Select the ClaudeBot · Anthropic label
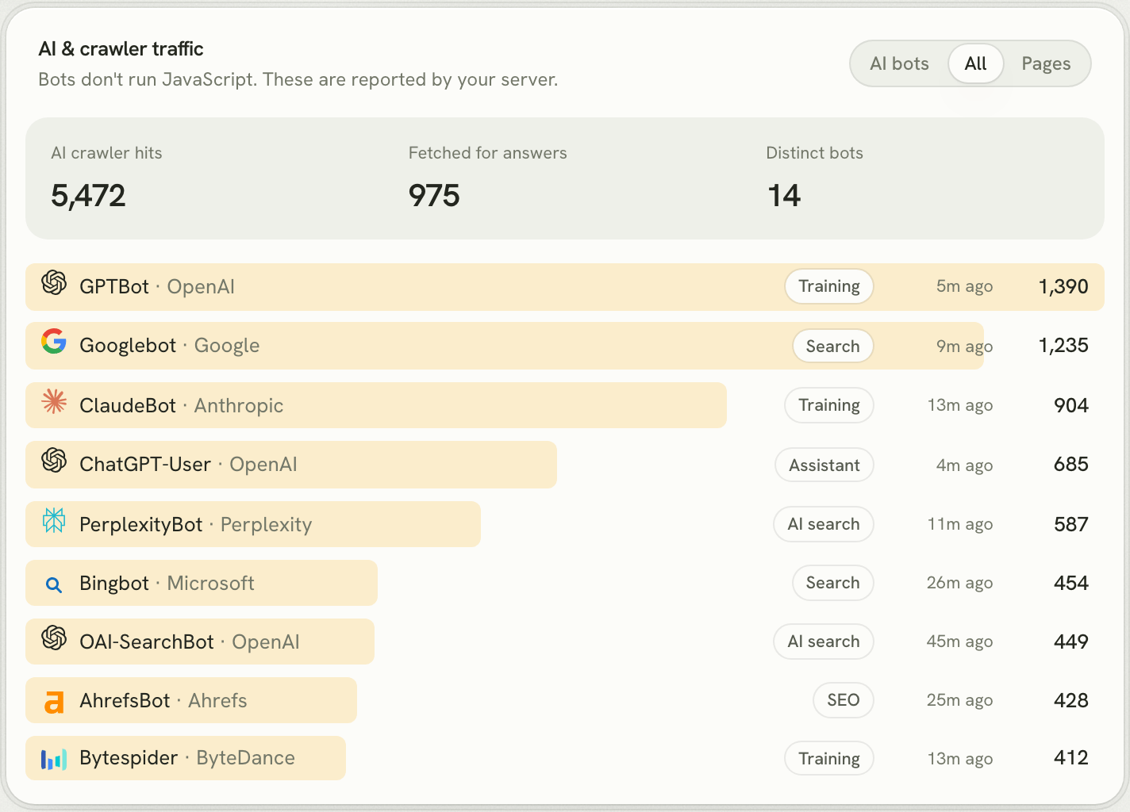This screenshot has height=812, width=1130. [182, 406]
